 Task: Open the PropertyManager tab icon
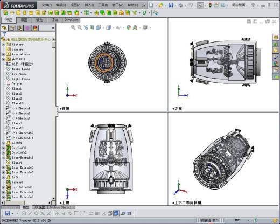(x=12, y=28)
